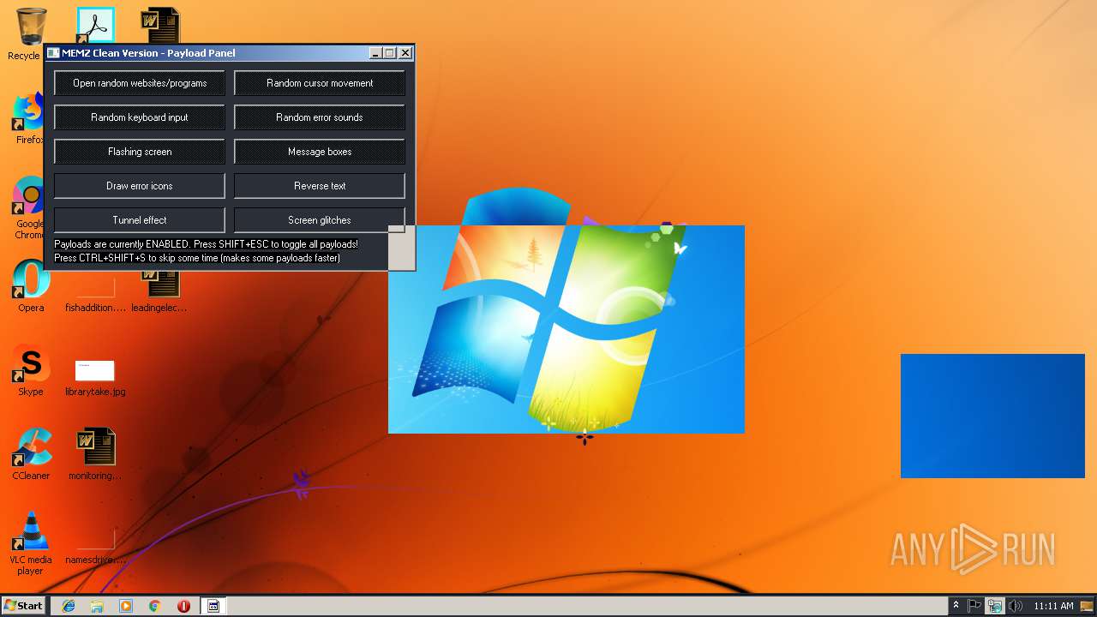The height and width of the screenshot is (617, 1097).
Task: Toggle the 'Screen glitches' payload
Action: coord(320,220)
